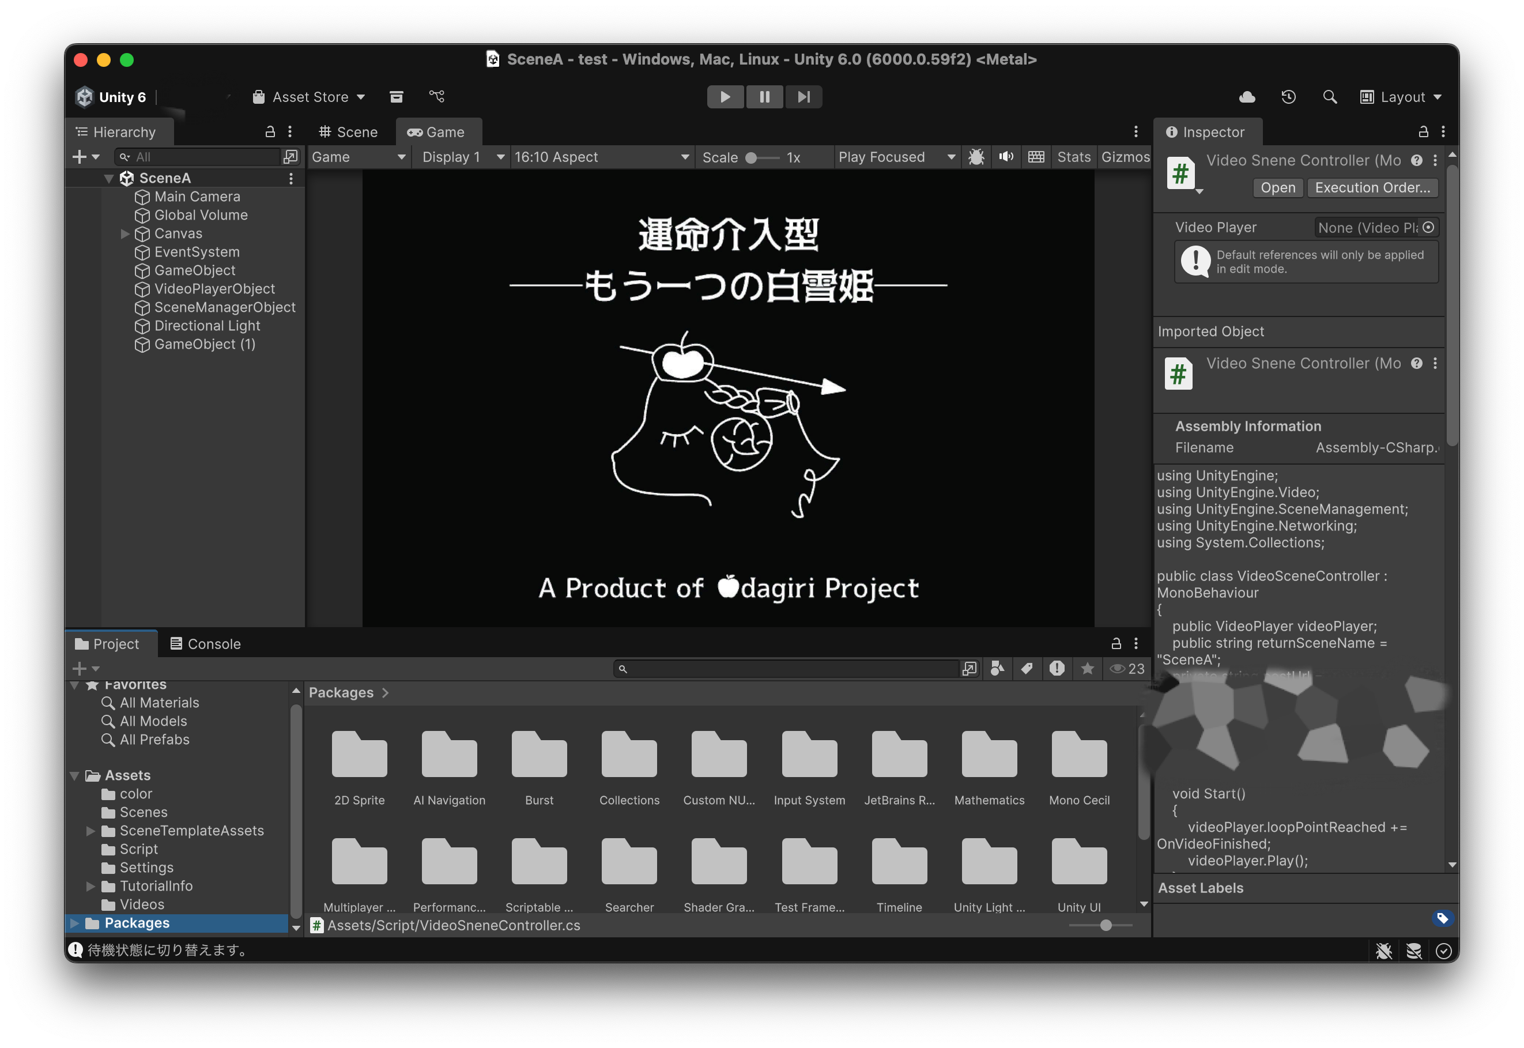Expand the Canvas object in Hierarchy
Screen dimensions: 1524x1048
[x=125, y=234]
